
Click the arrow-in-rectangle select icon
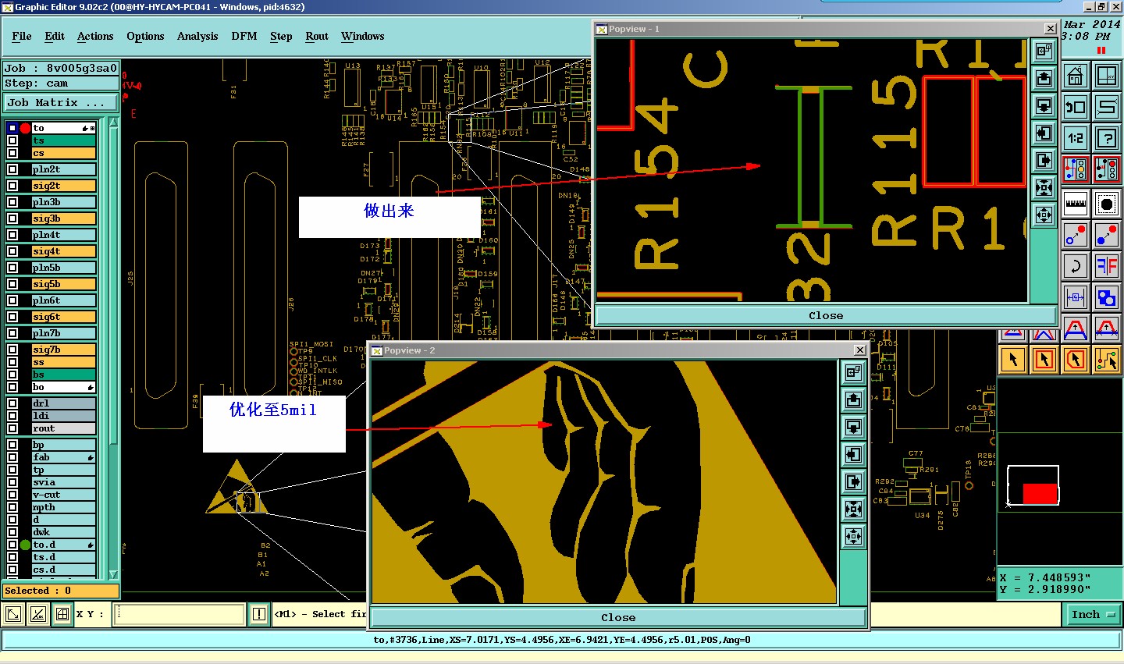(x=1044, y=360)
